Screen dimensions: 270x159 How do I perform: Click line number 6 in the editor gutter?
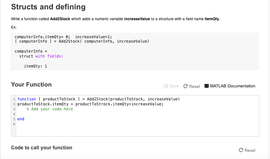pos(14,124)
